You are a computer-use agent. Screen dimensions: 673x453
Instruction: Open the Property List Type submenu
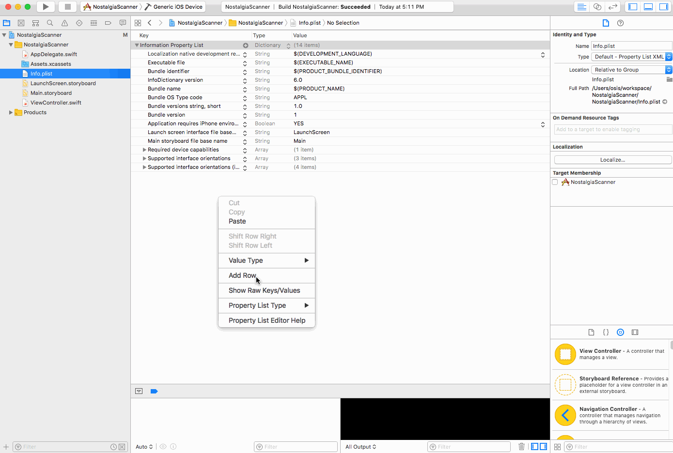click(x=266, y=305)
